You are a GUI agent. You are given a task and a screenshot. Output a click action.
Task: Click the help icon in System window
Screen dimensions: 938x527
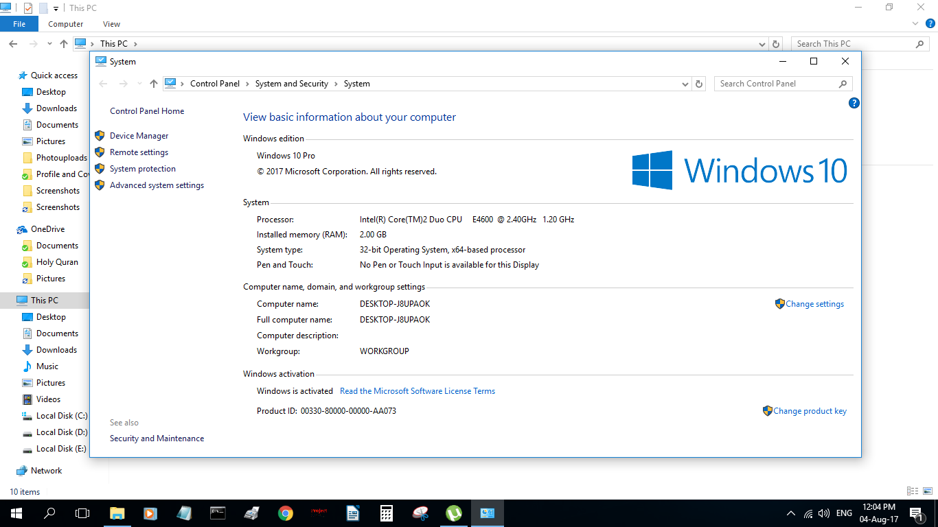click(854, 103)
